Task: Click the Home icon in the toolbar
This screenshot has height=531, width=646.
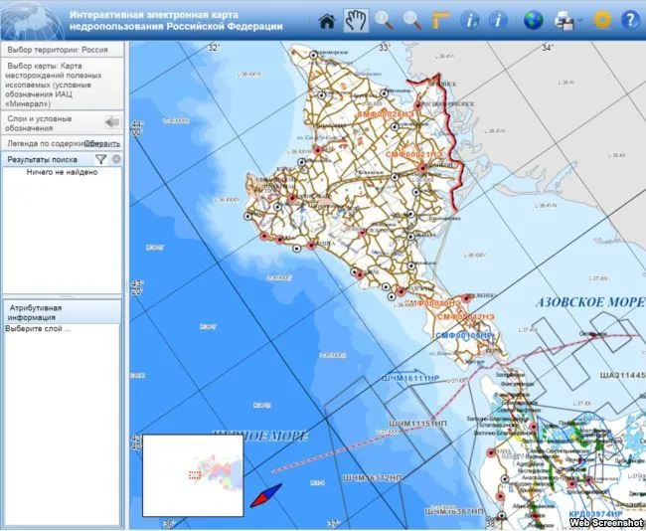Action: pyautogui.click(x=326, y=19)
